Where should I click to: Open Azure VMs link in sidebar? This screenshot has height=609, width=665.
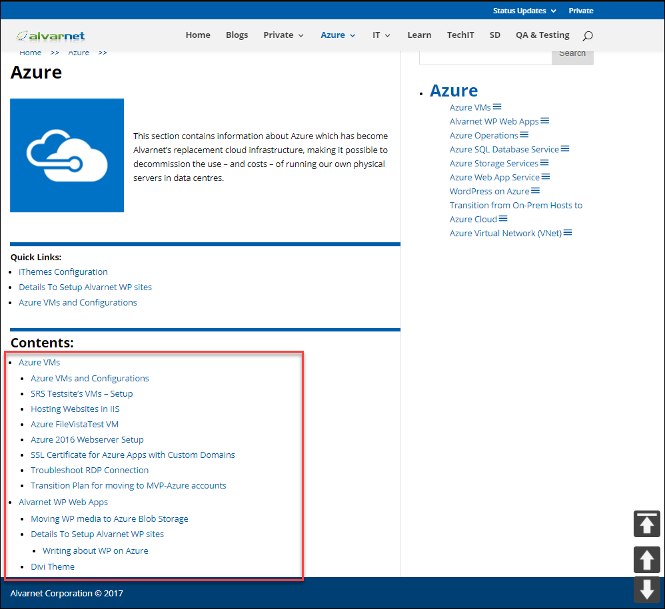(x=470, y=107)
